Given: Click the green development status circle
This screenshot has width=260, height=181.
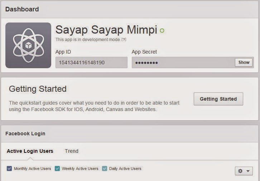Looking at the screenshot, I should click(x=162, y=31).
